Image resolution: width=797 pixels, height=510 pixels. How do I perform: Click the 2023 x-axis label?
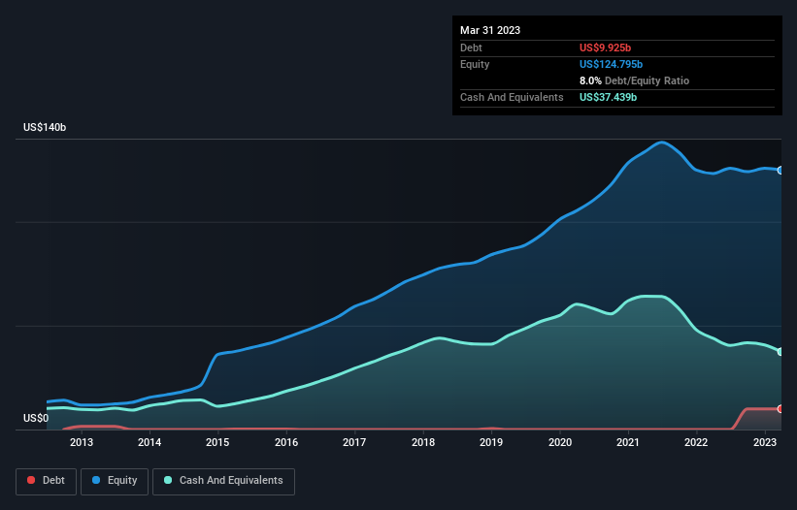(x=764, y=442)
